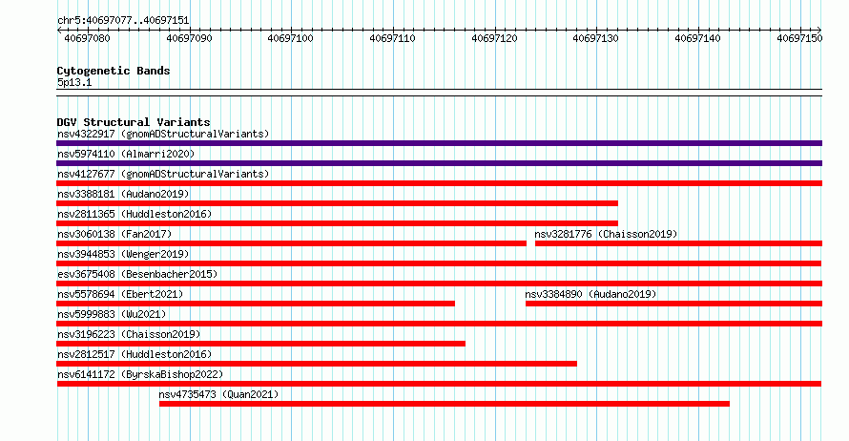Open the nsv6141172 (ByrskaBishop2022) label
This screenshot has height=441, width=849.
140,374
